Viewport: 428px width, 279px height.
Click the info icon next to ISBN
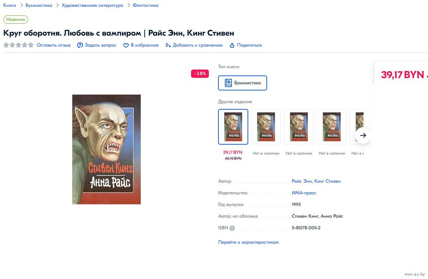click(x=232, y=228)
